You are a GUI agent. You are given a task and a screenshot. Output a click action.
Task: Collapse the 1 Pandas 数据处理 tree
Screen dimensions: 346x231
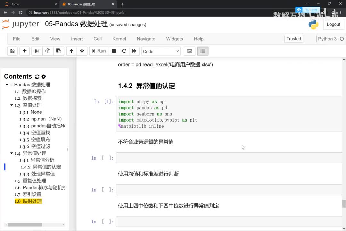(x=7, y=85)
